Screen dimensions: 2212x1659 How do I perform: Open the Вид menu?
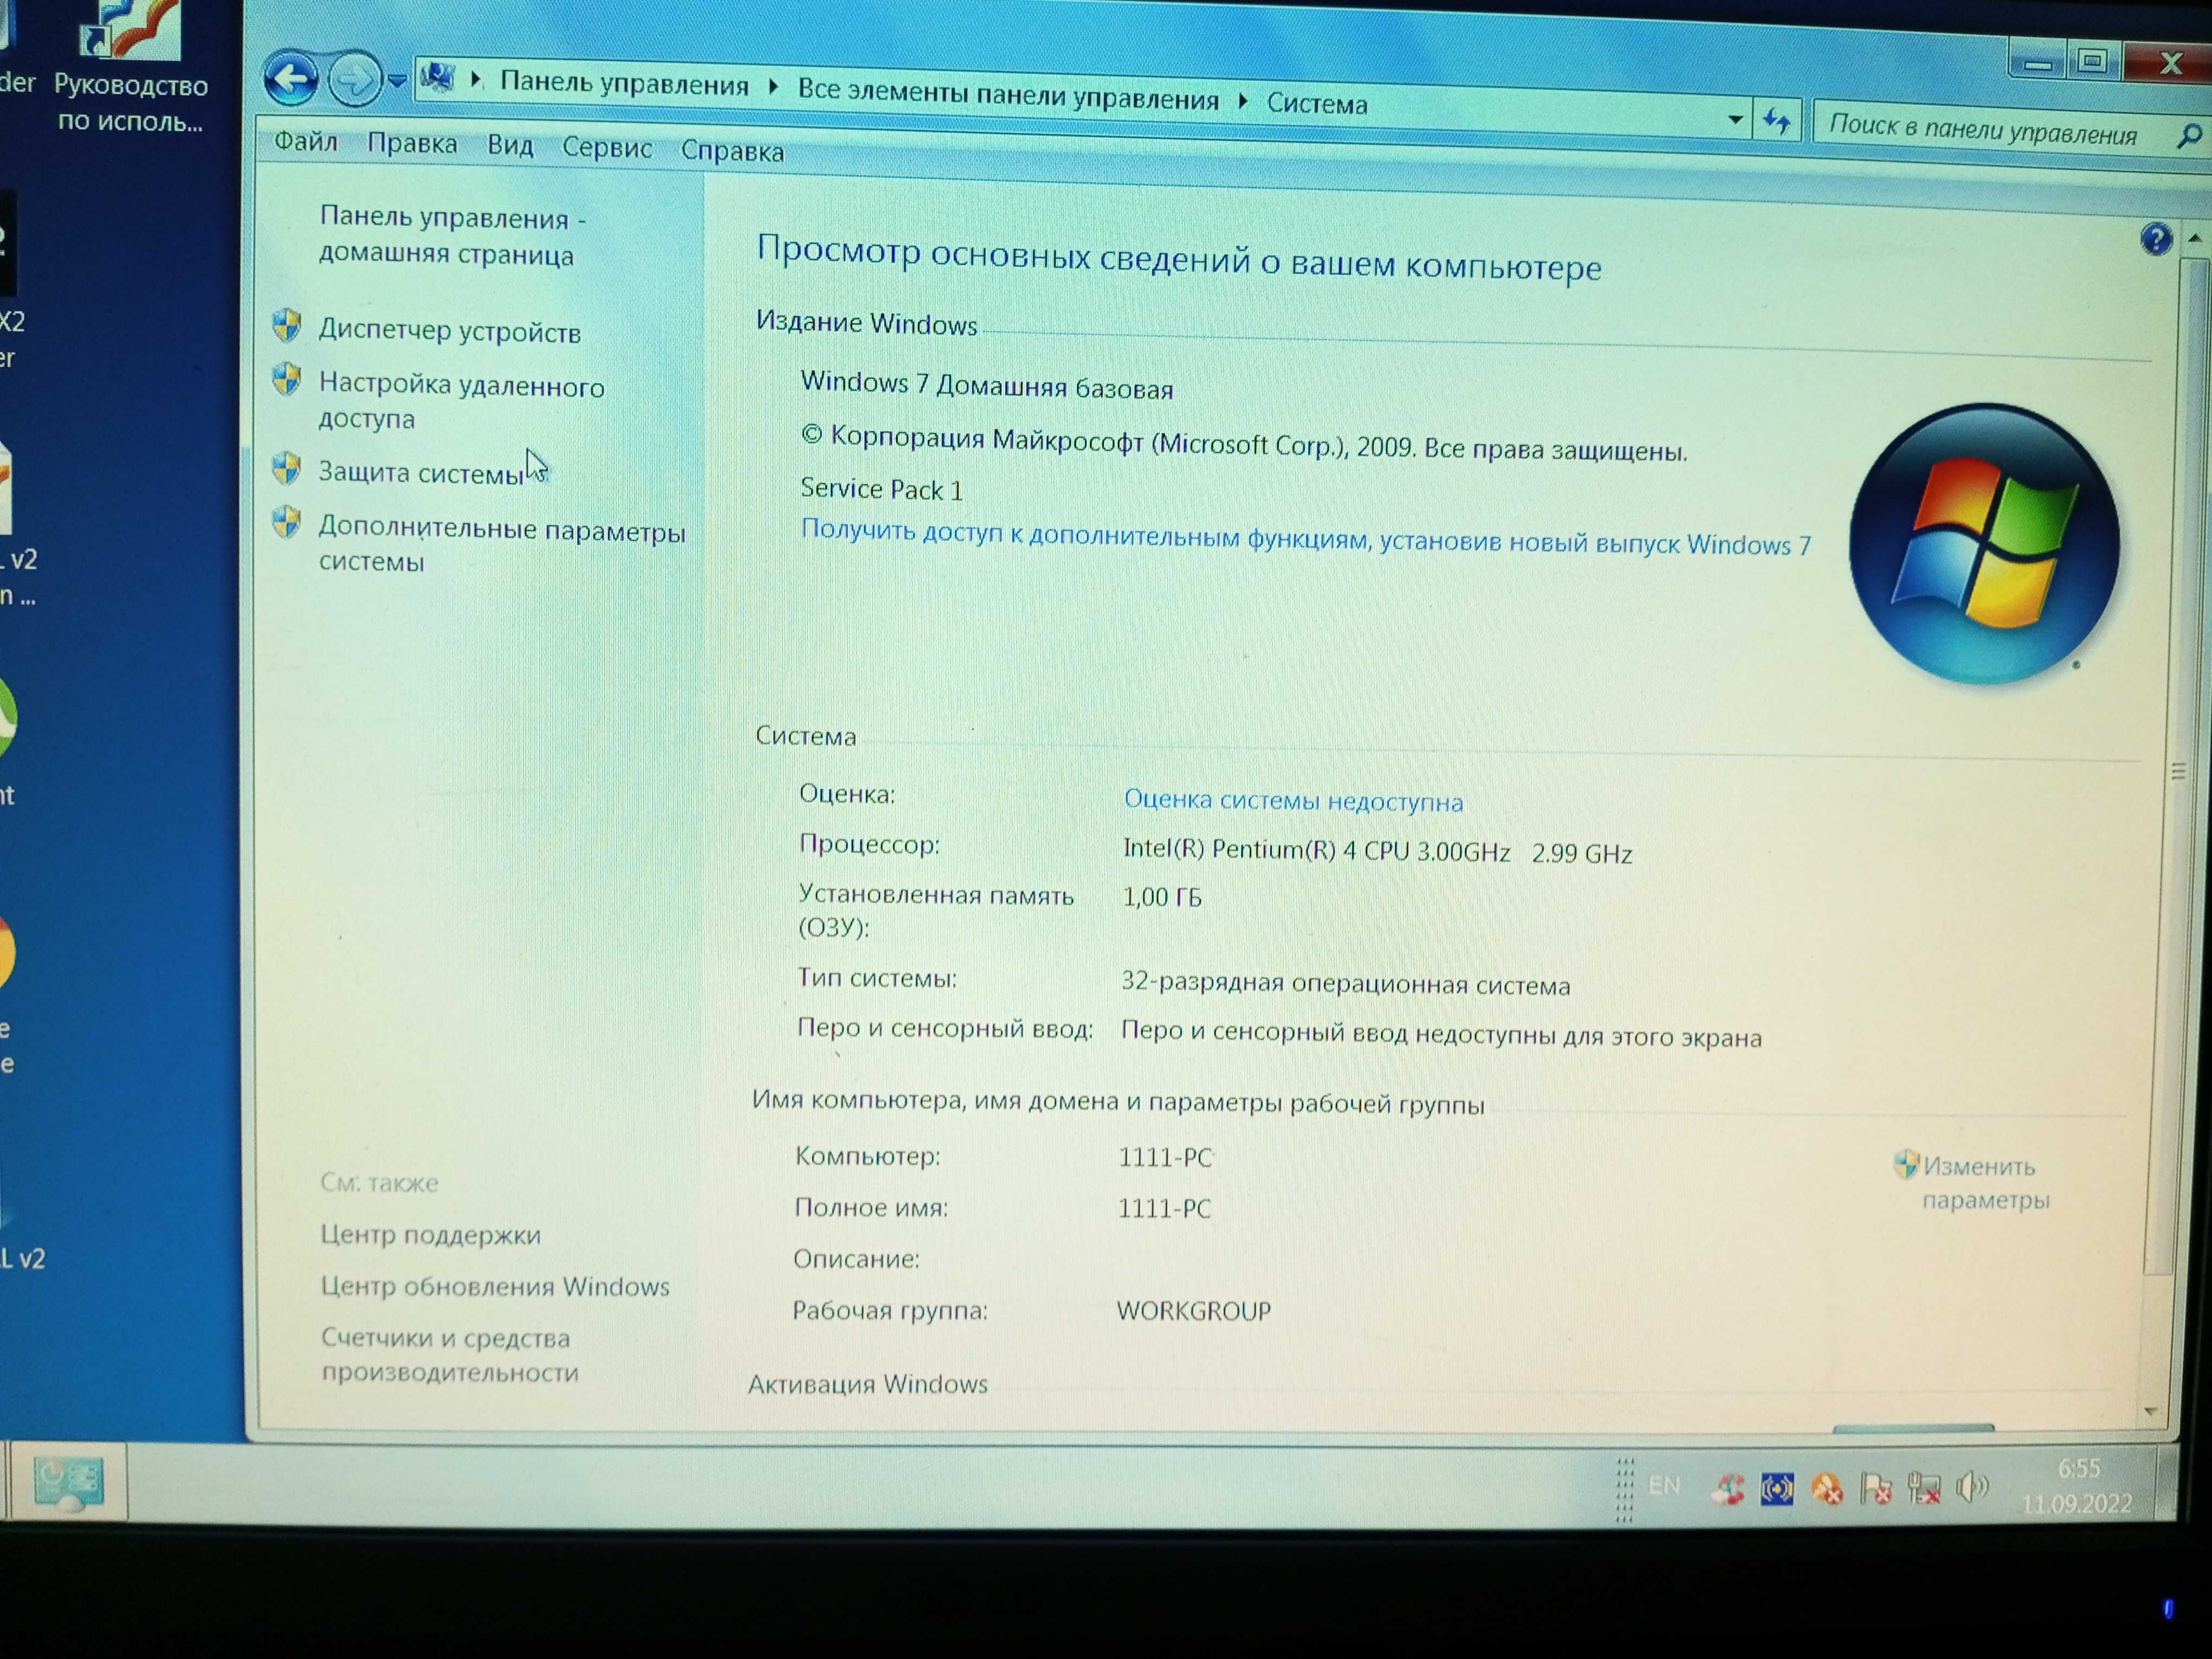(510, 146)
